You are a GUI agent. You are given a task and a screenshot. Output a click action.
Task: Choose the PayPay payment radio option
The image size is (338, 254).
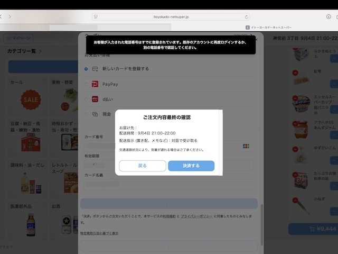click(x=86, y=84)
